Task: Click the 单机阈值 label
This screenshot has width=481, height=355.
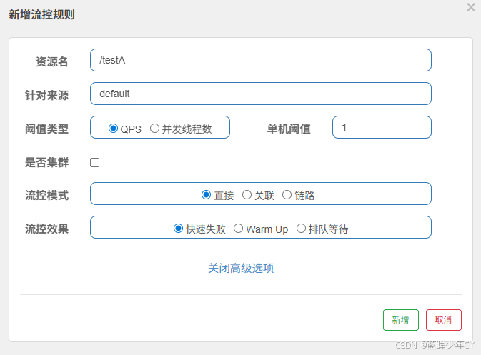Action: coord(289,129)
